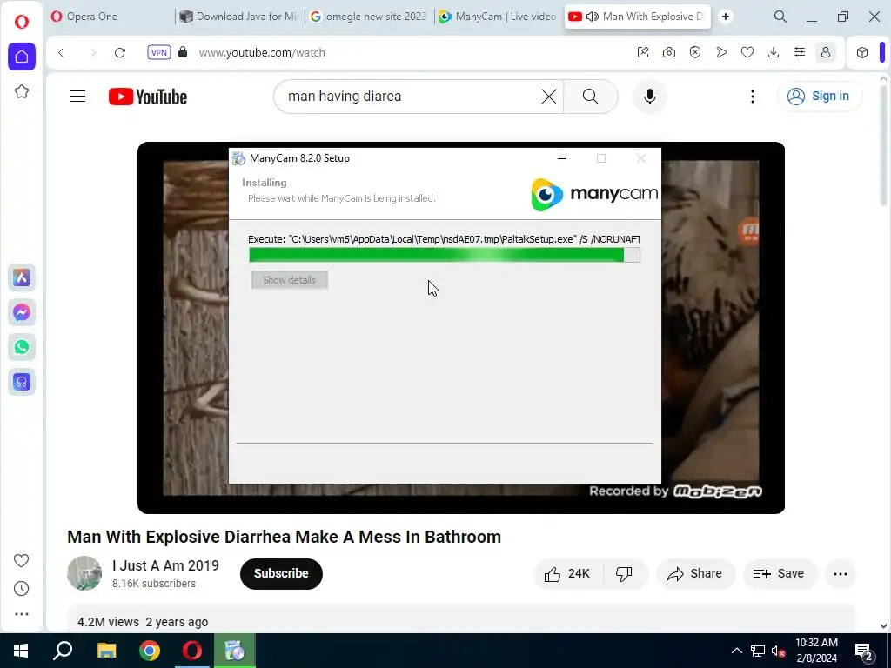Share the video

(695, 574)
